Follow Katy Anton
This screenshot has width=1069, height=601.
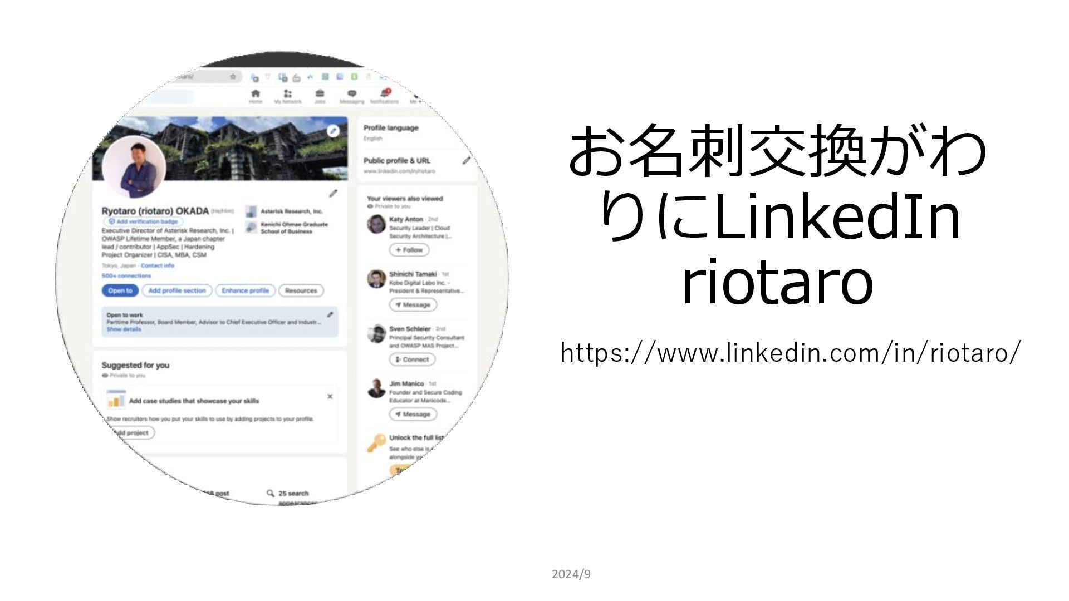coord(409,250)
